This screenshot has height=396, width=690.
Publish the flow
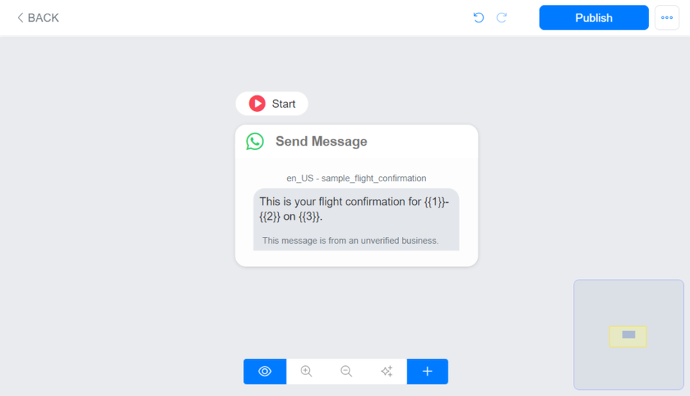click(594, 17)
